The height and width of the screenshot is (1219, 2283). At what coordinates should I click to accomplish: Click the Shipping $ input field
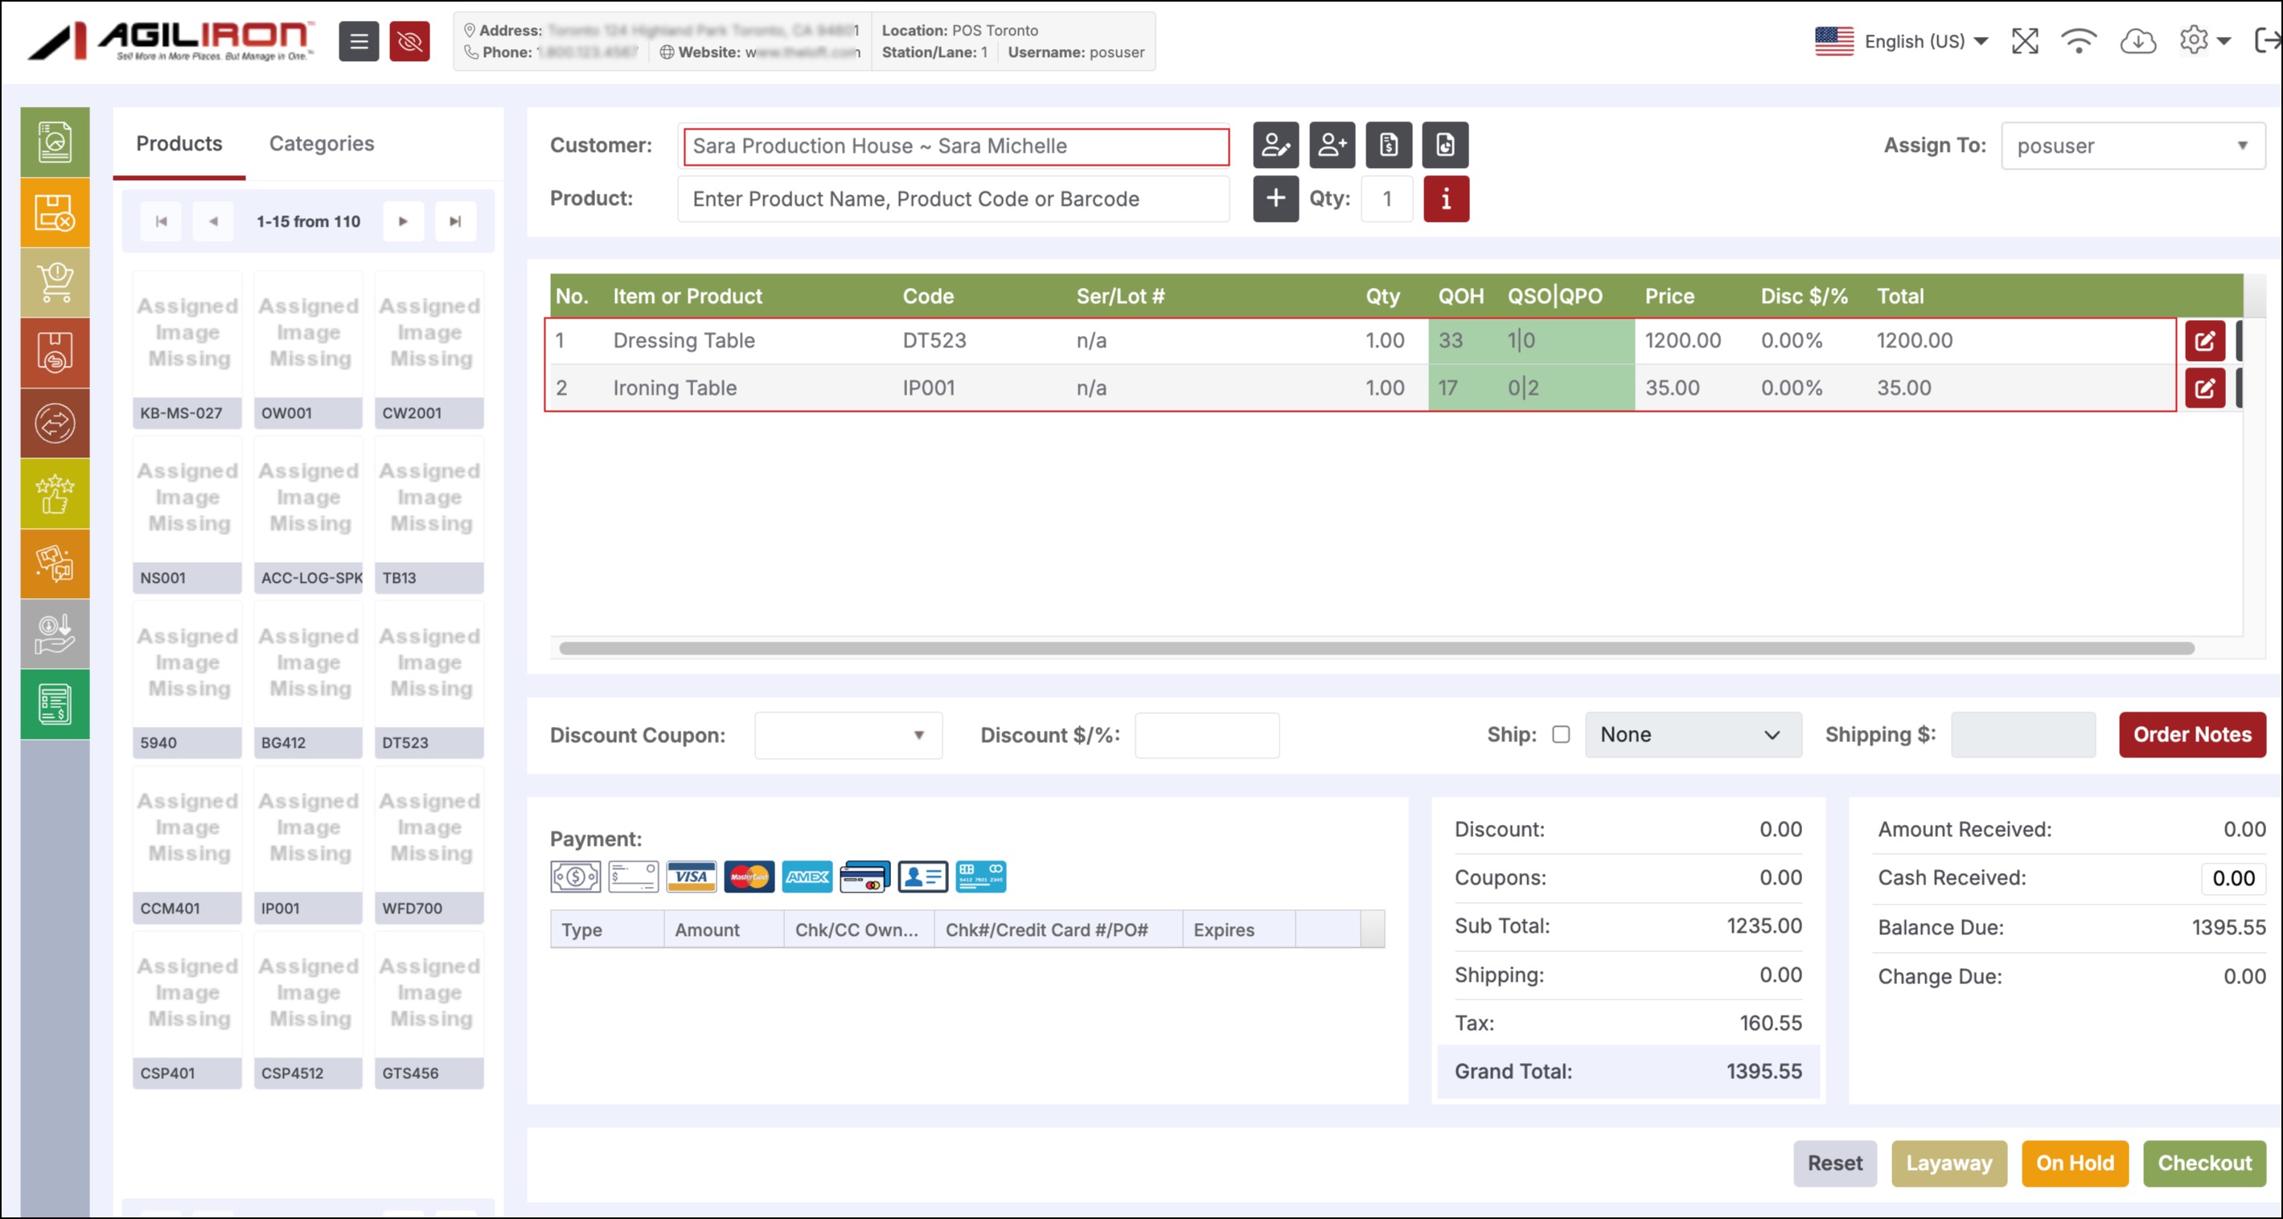click(x=2023, y=735)
